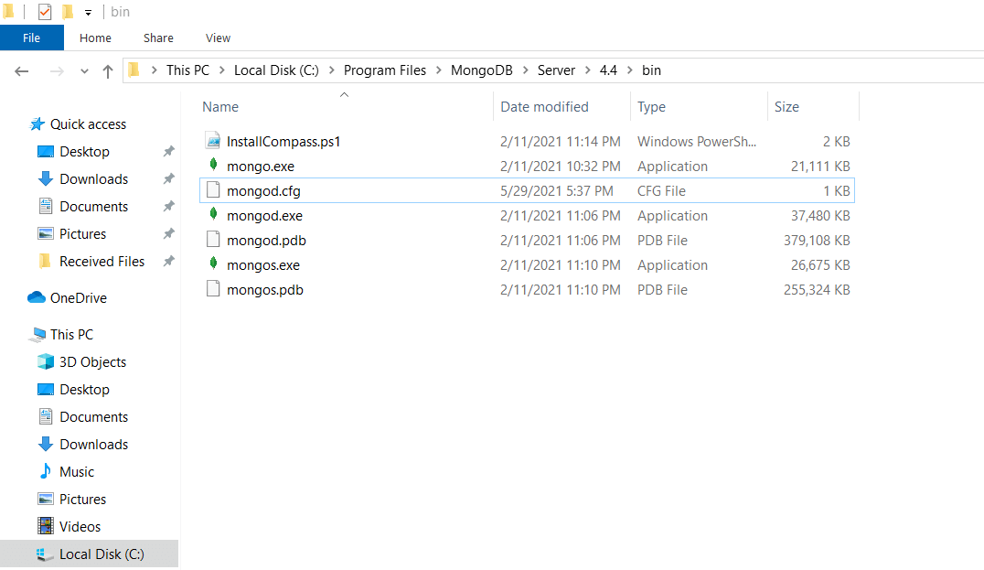
Task: Click the New folder icon in title bar
Action: [68, 11]
